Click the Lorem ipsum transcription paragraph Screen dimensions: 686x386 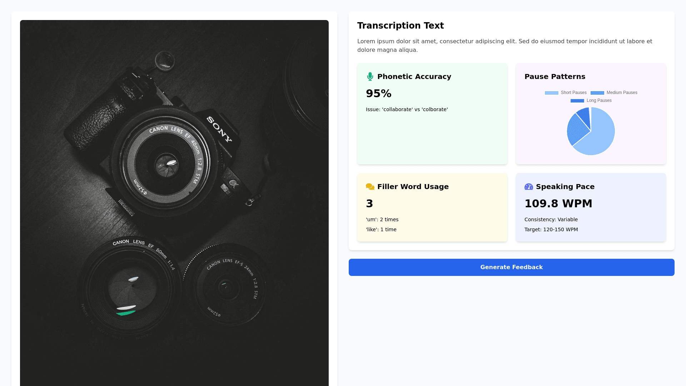pos(504,45)
